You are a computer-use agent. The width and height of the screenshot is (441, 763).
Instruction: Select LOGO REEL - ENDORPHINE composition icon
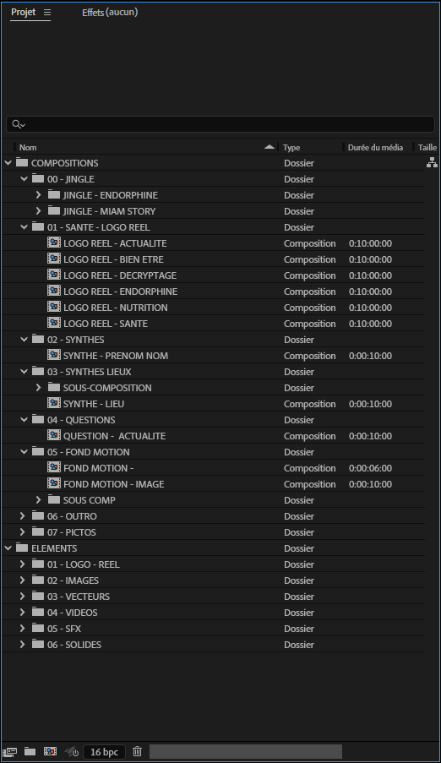click(x=54, y=291)
